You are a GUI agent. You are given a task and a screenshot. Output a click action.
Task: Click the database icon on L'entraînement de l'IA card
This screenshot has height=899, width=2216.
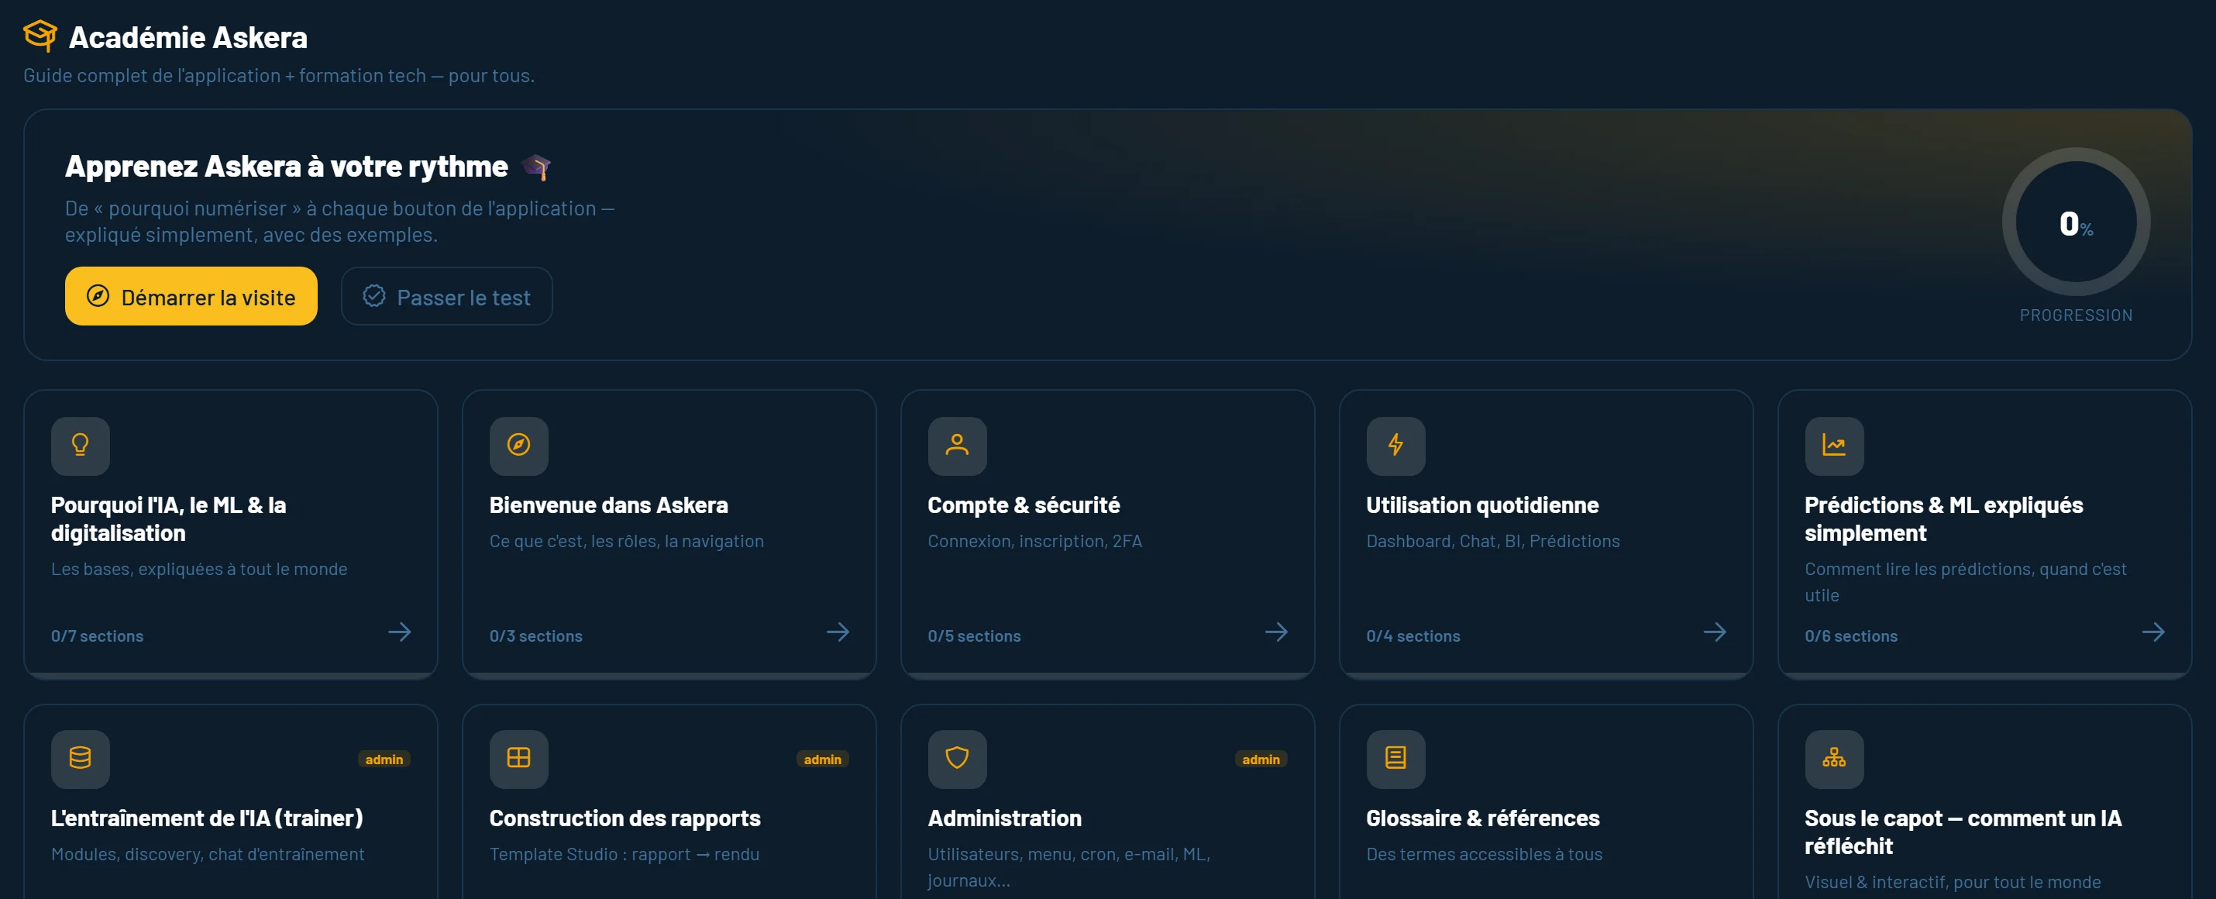click(80, 759)
